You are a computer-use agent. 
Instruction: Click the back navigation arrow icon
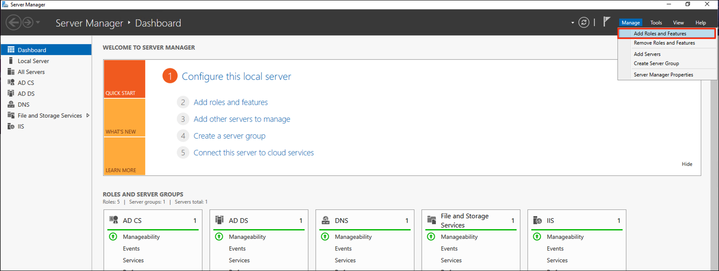click(x=13, y=23)
